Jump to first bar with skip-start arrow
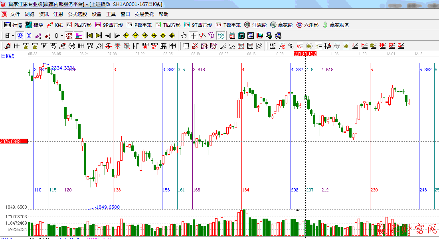 click(x=90, y=36)
